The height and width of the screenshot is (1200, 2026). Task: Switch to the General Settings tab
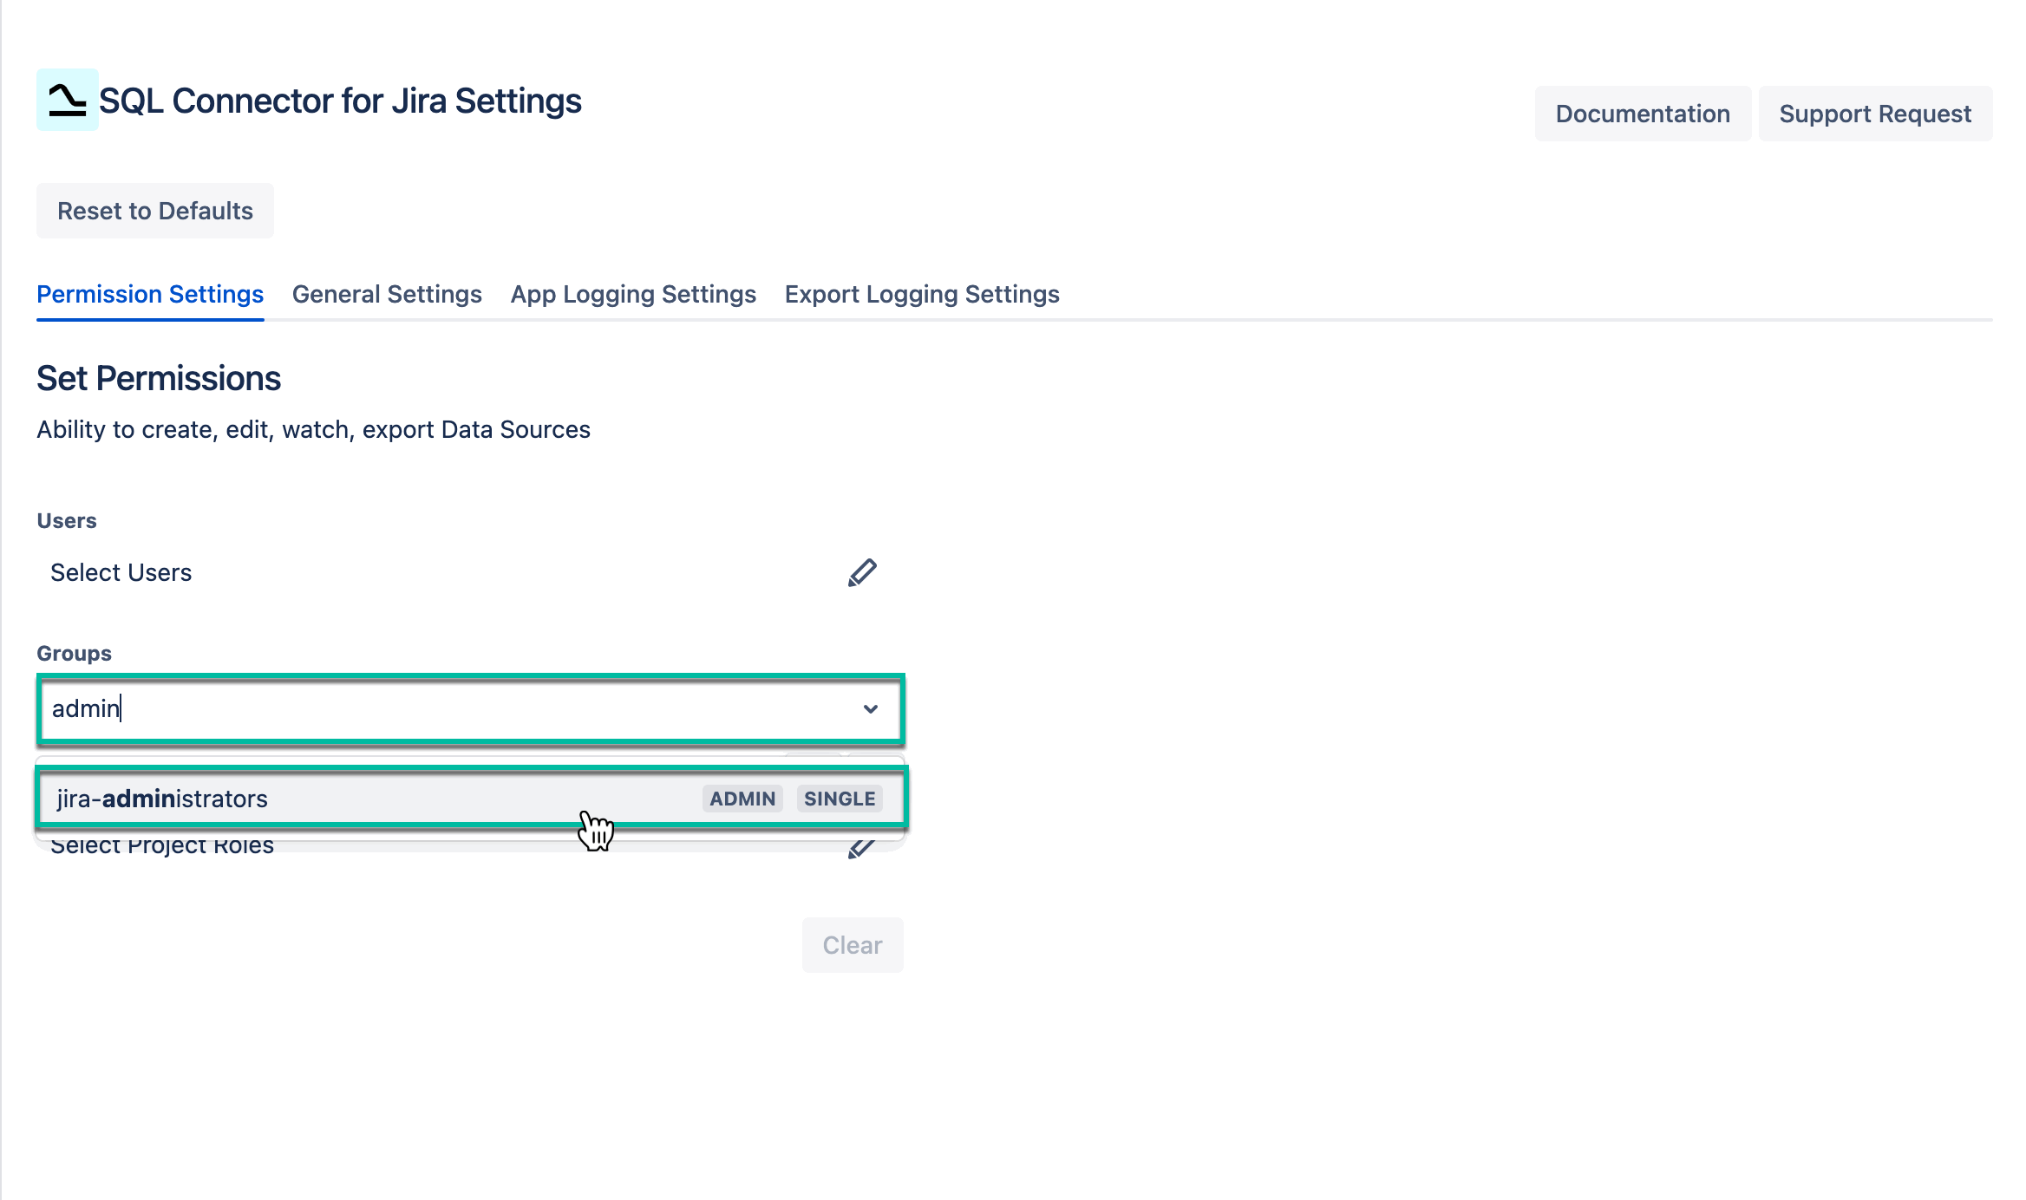pyautogui.click(x=387, y=294)
